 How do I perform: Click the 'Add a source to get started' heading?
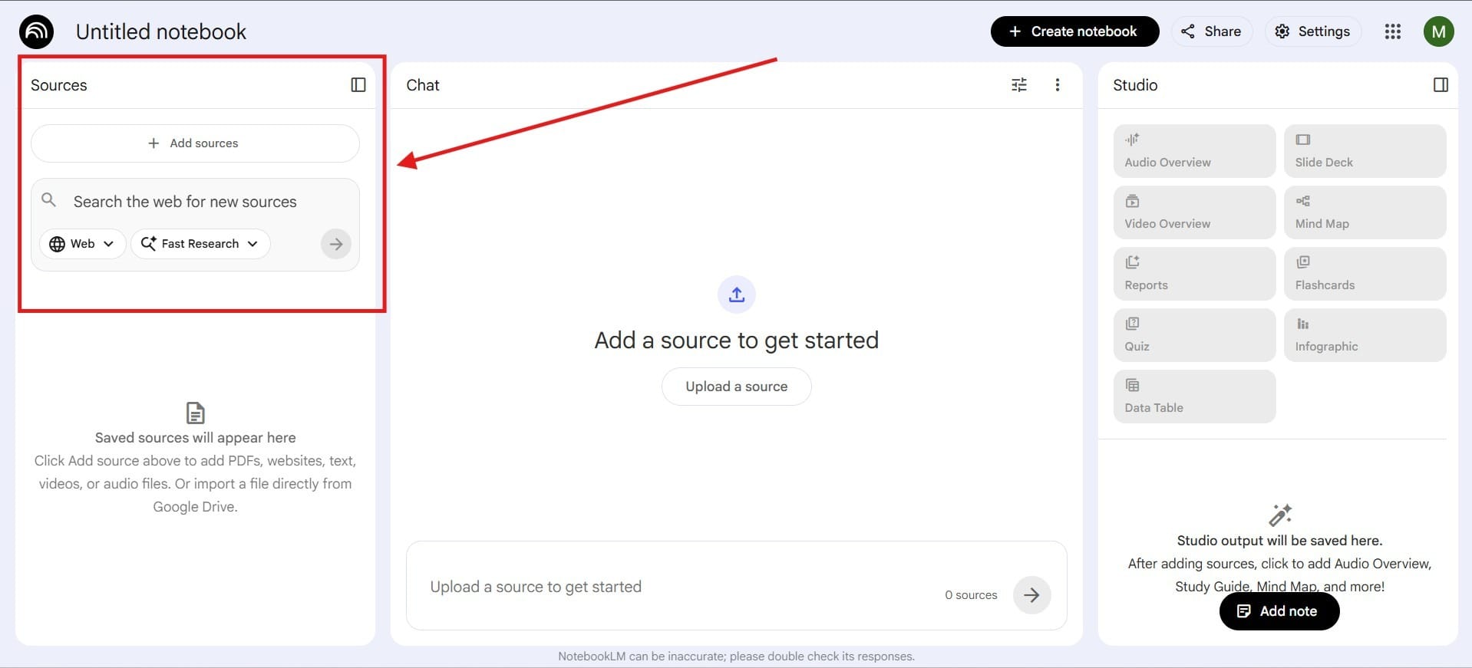click(x=737, y=340)
